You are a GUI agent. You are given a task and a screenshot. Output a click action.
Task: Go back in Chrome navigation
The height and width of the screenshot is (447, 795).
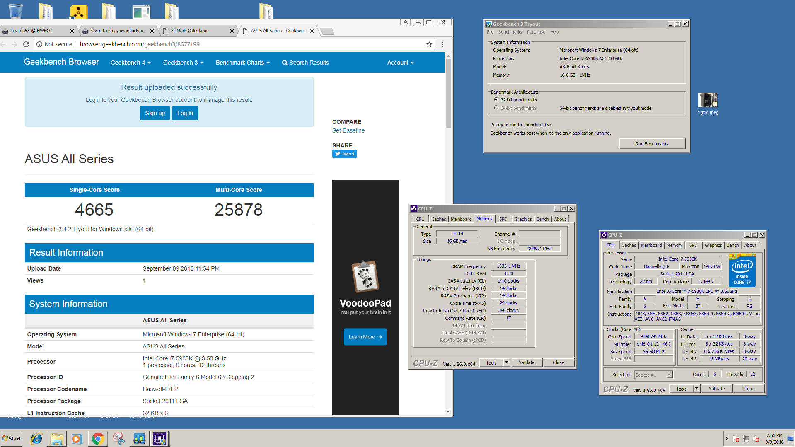tap(3, 44)
